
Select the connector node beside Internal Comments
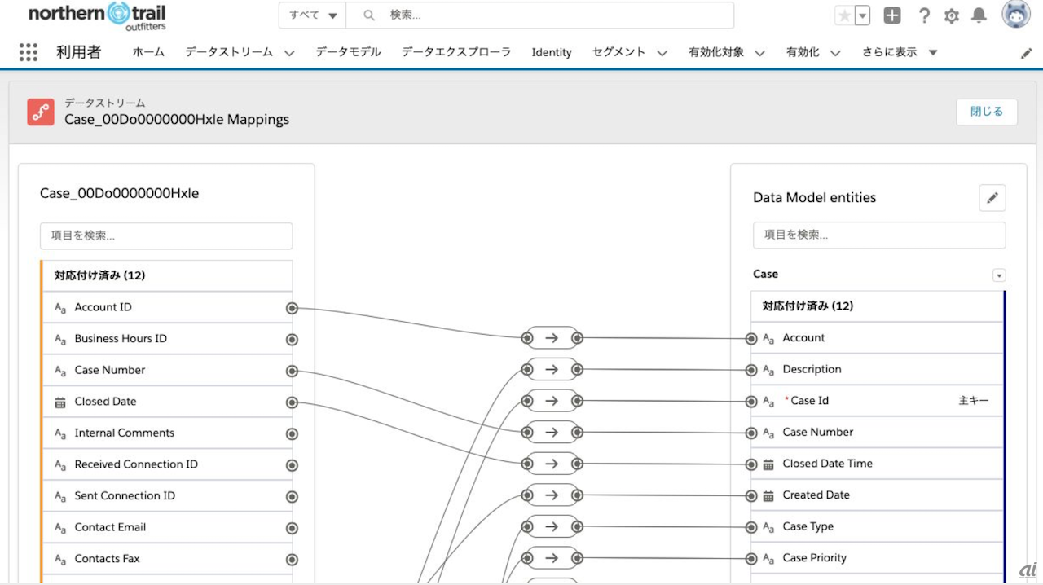tap(292, 433)
